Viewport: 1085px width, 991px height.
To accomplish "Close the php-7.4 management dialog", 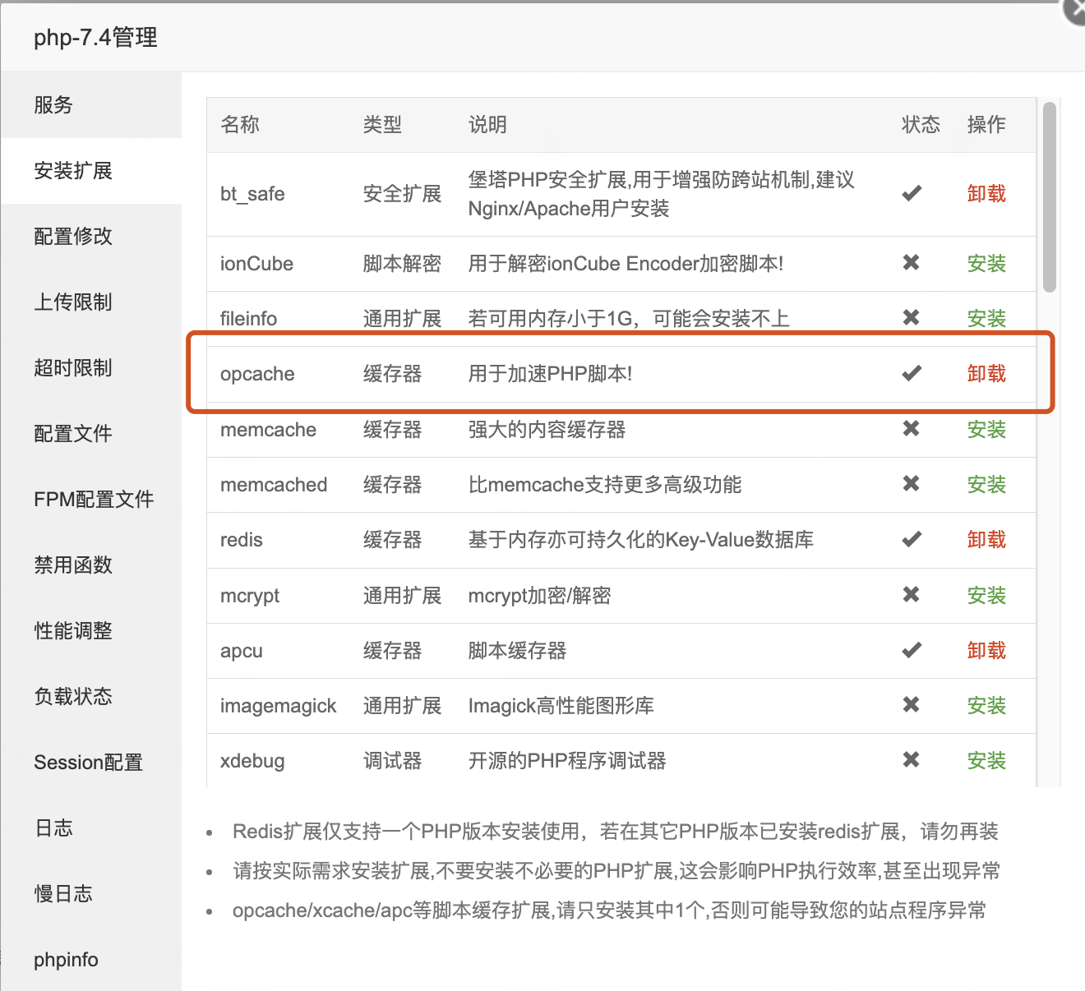I will point(1073,10).
